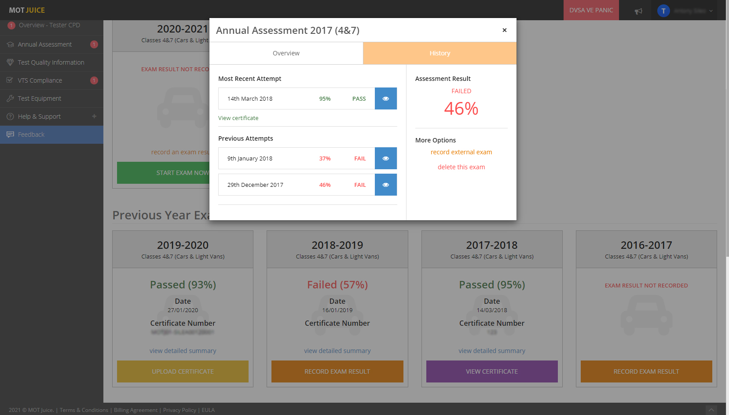Open 2018-2019 view detailed summary link

click(x=337, y=351)
